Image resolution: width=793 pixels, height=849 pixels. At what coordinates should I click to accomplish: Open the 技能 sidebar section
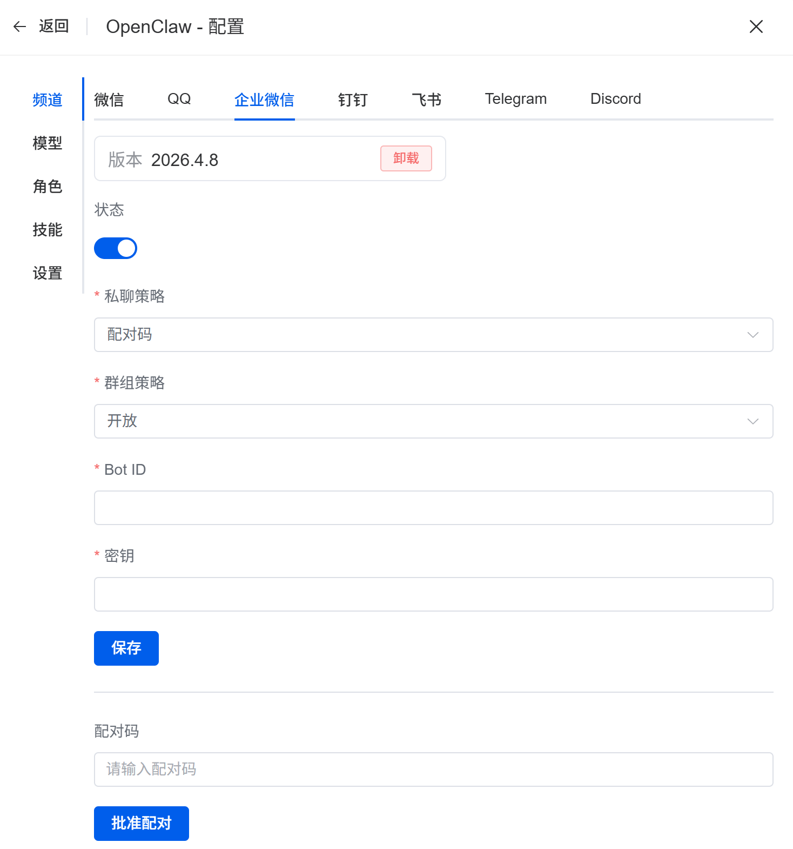[48, 230]
